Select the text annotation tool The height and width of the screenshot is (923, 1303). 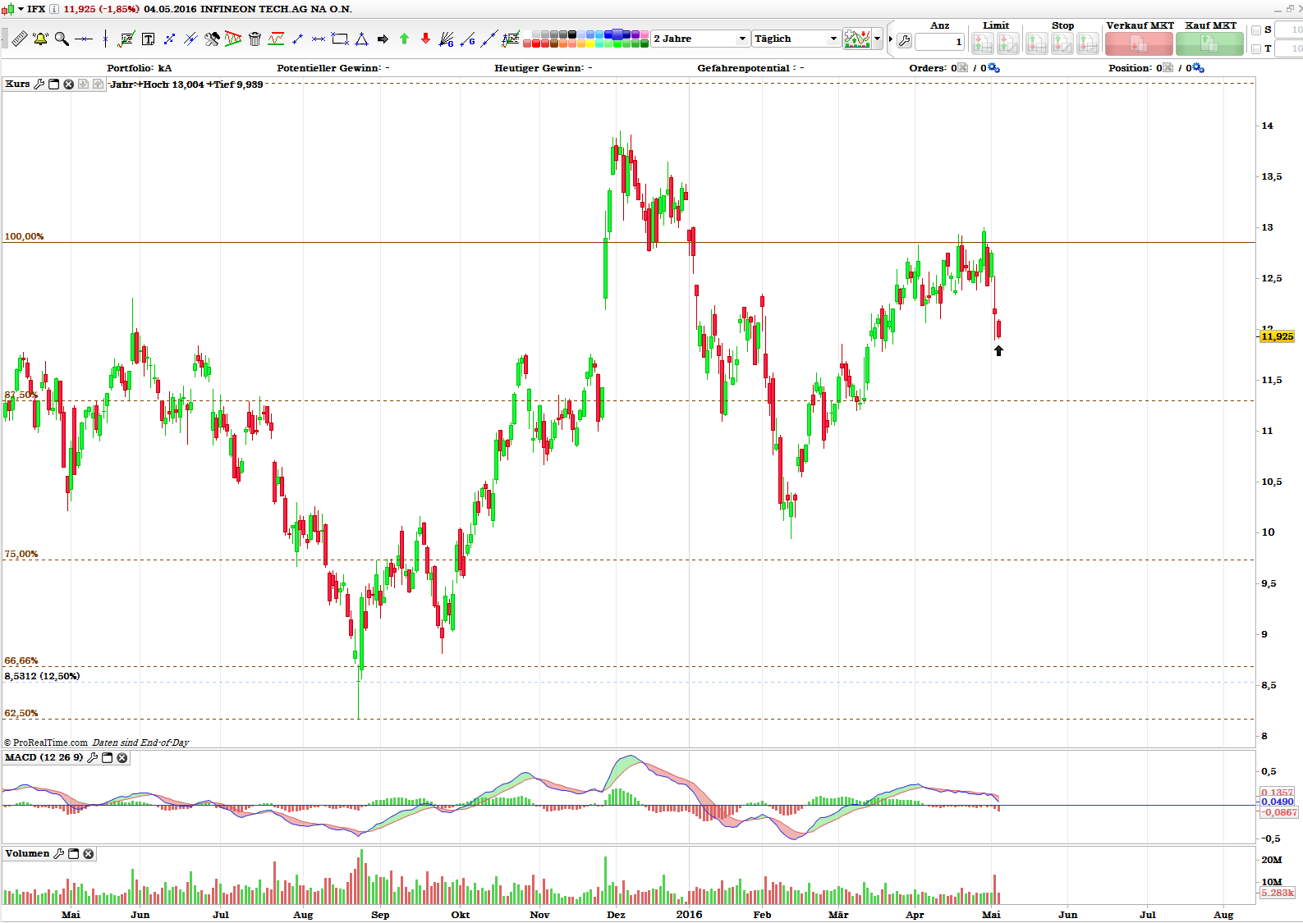tap(148, 39)
